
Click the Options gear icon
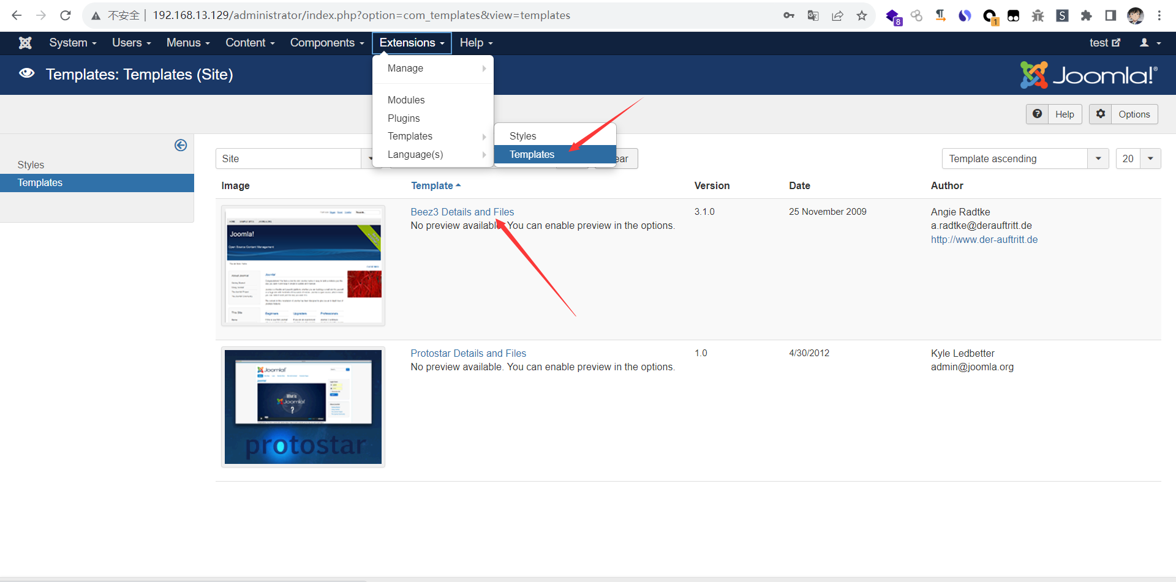[1101, 114]
